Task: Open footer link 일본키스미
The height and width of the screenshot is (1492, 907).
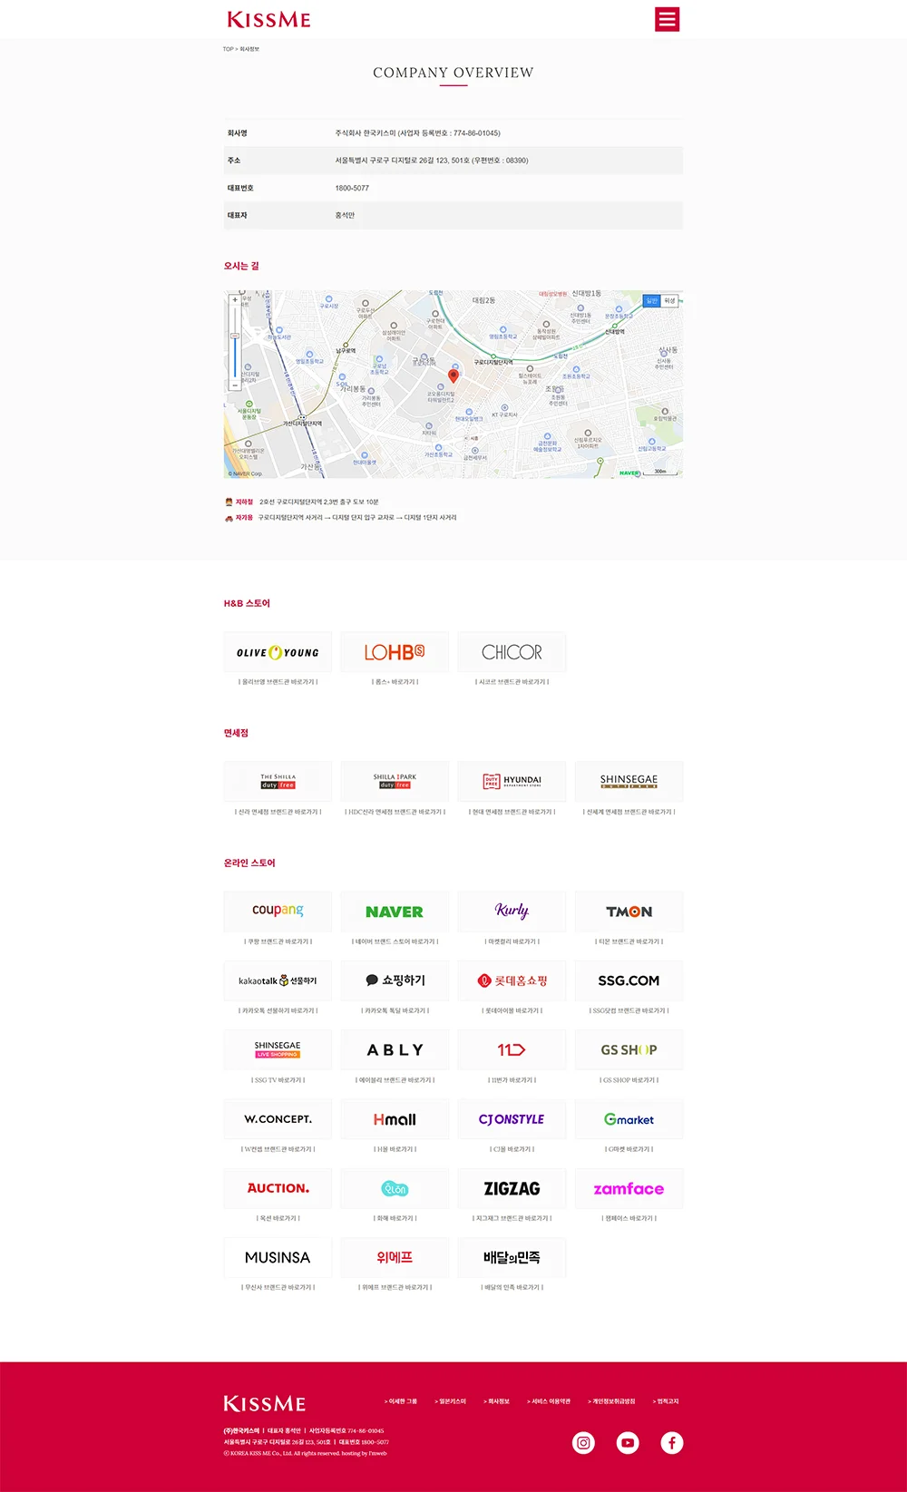Action: point(451,1401)
